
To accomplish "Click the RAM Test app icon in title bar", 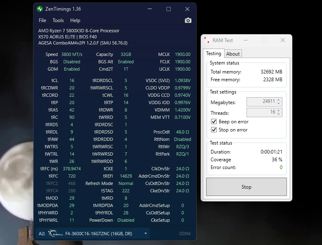I will (207, 40).
